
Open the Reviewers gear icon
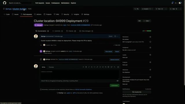tap(150, 37)
